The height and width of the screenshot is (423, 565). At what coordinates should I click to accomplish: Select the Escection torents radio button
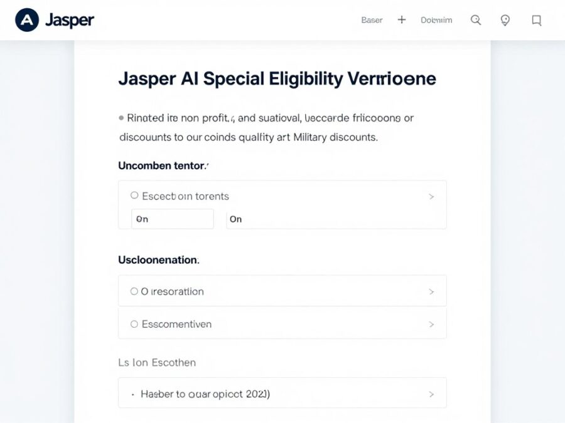coord(134,195)
